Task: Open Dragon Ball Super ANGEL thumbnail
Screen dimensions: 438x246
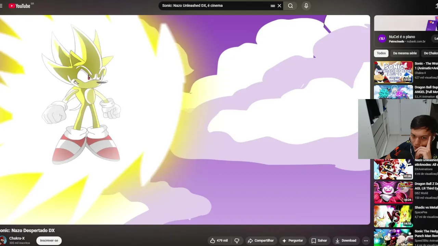Action: click(x=394, y=92)
